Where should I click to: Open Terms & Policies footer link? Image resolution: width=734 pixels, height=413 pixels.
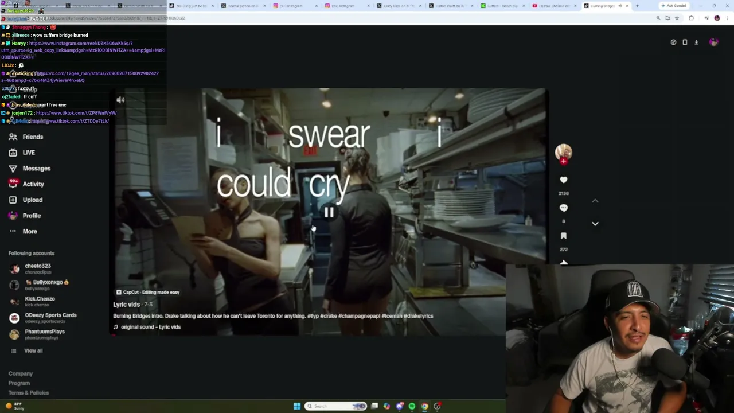tap(29, 393)
